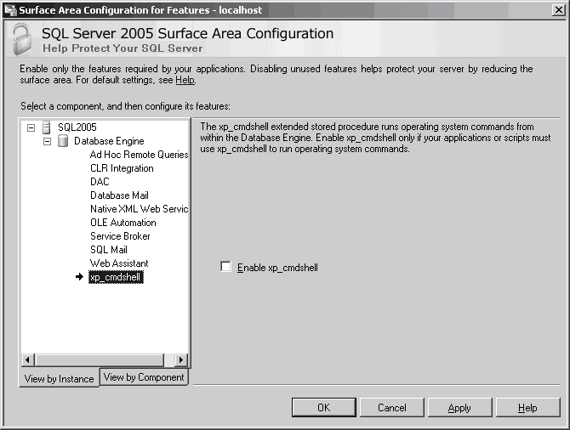570x430 pixels.
Task: Open OLE Automation settings
Action: (x=123, y=223)
